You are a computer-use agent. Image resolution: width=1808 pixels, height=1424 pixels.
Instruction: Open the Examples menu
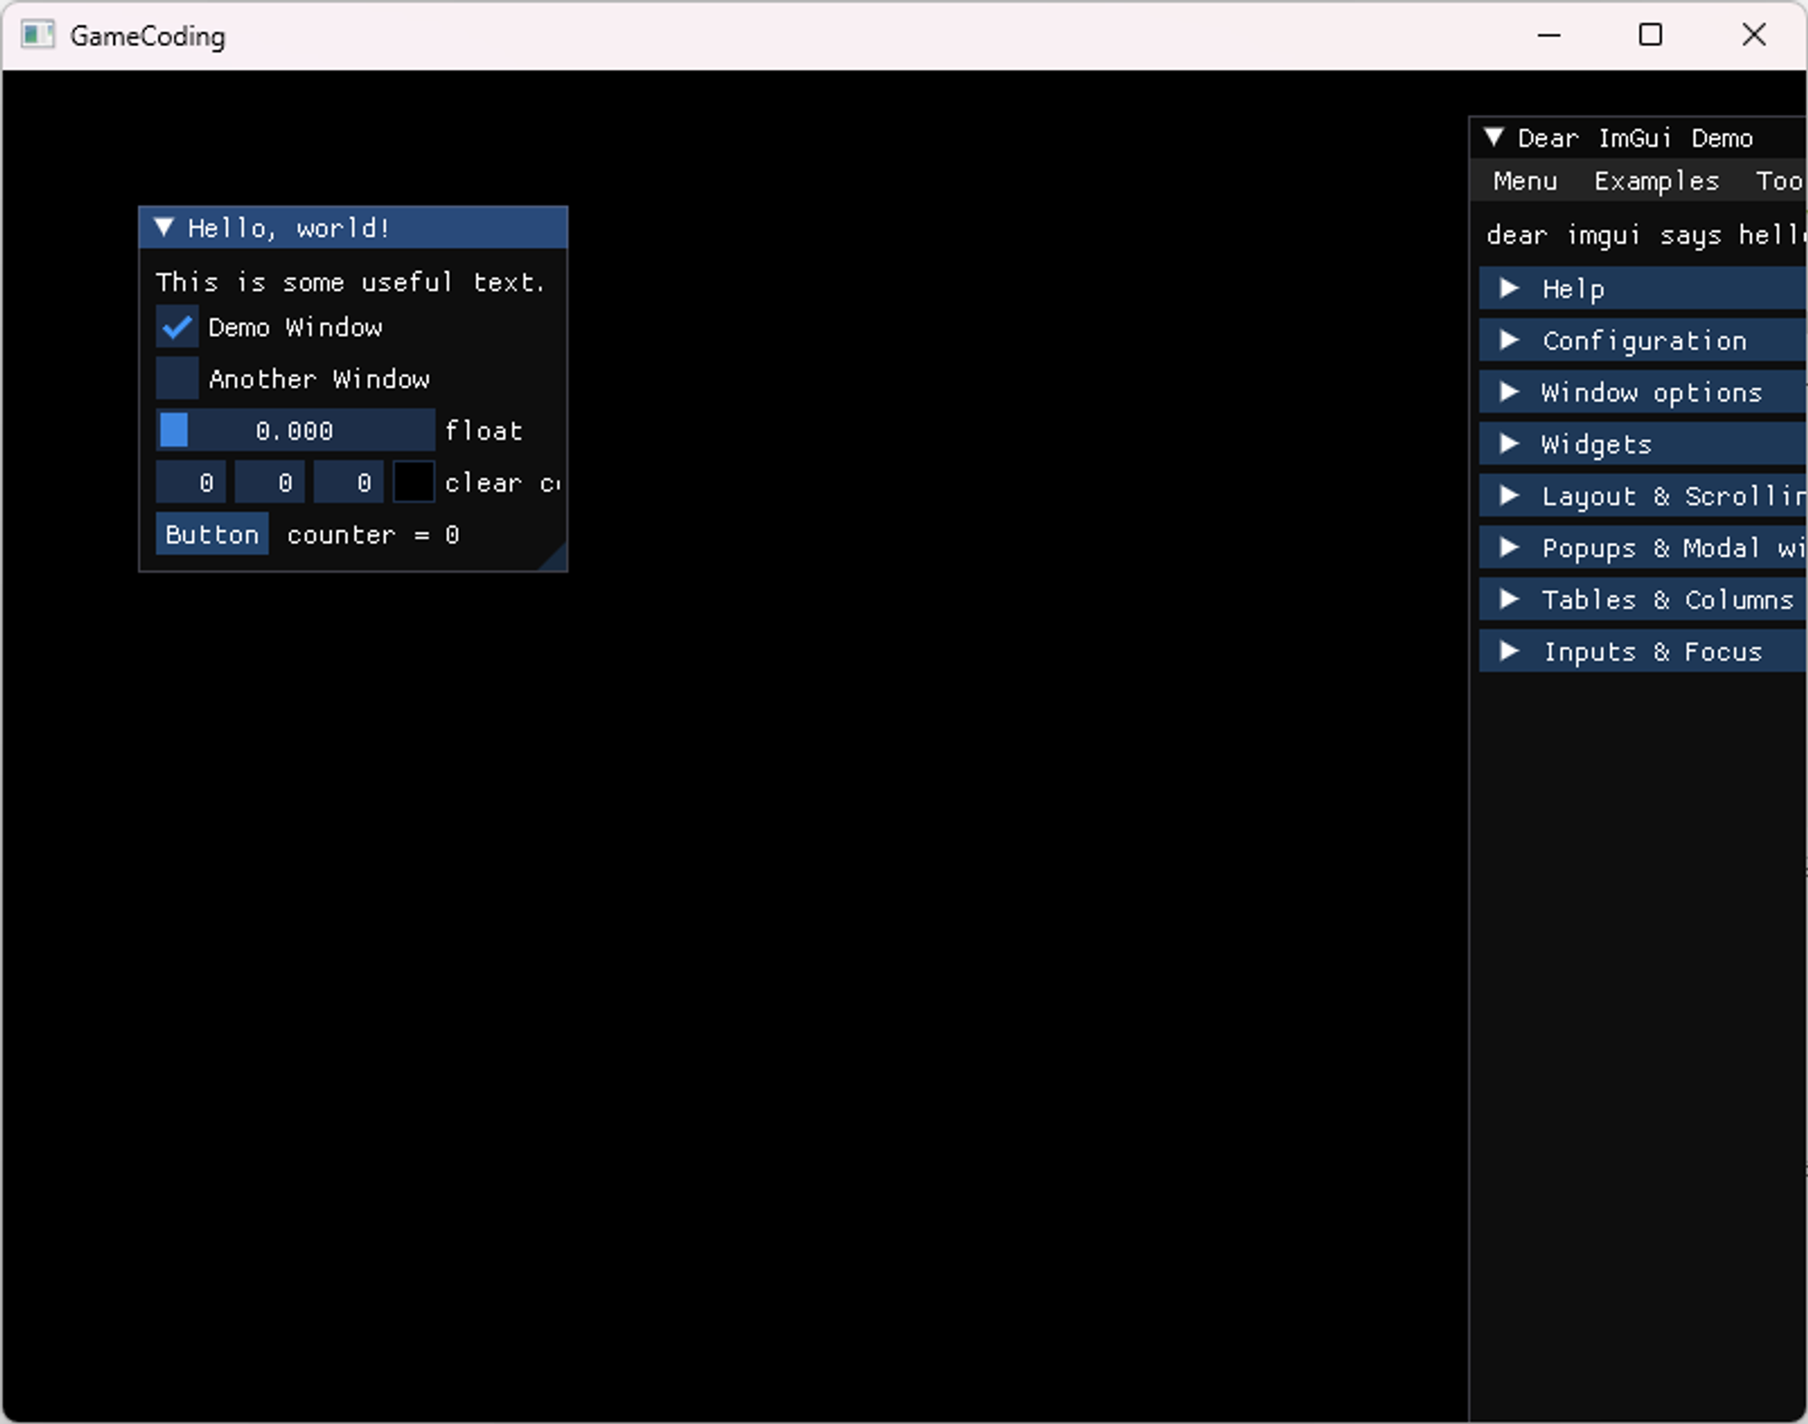[x=1656, y=182]
